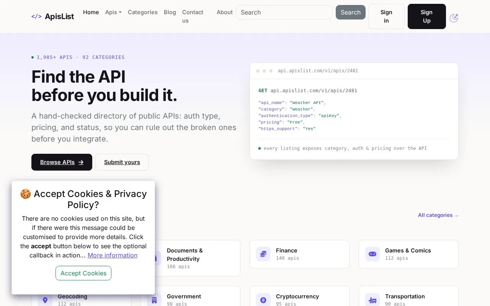
Task: Open the Finance category title
Action: click(x=287, y=251)
